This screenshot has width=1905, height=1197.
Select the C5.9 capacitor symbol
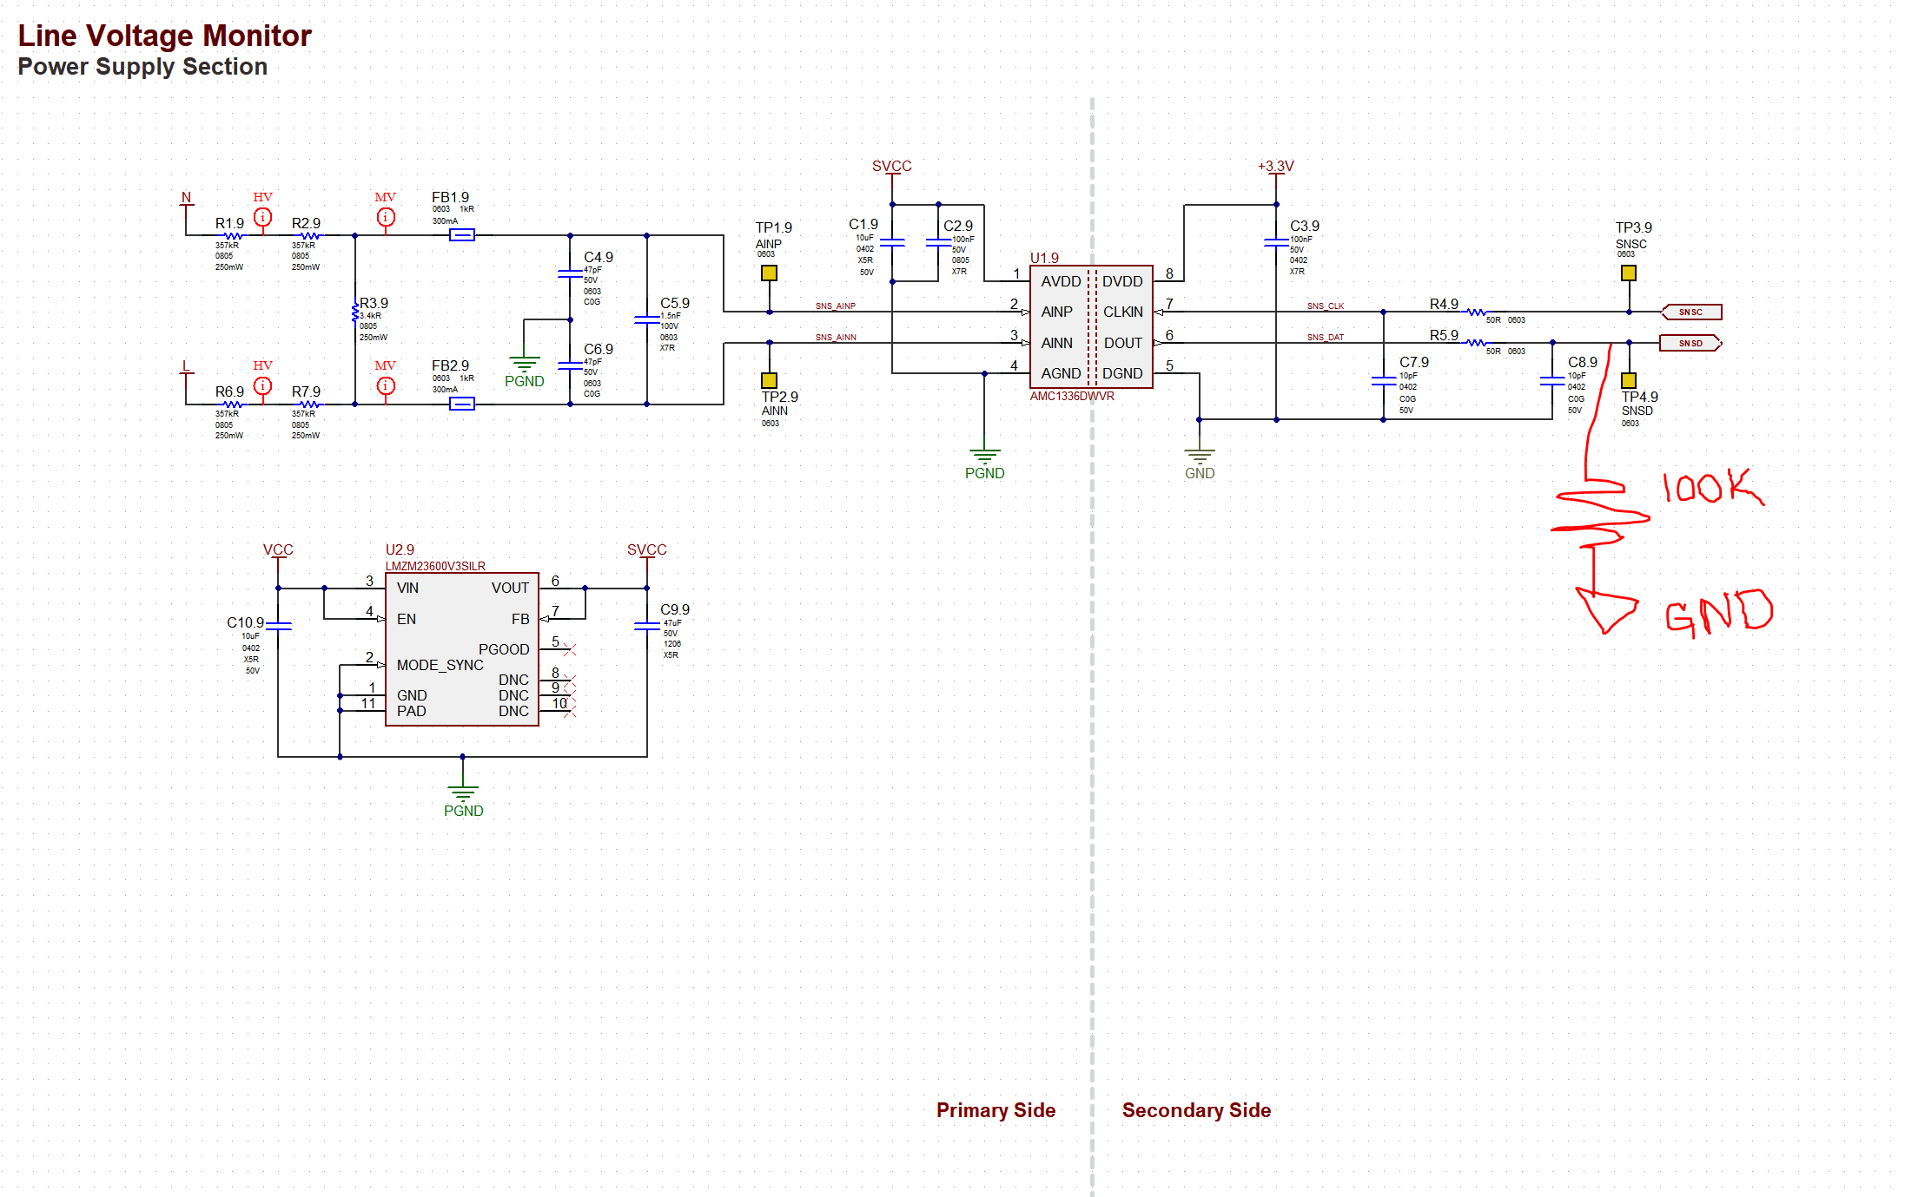coord(647,320)
